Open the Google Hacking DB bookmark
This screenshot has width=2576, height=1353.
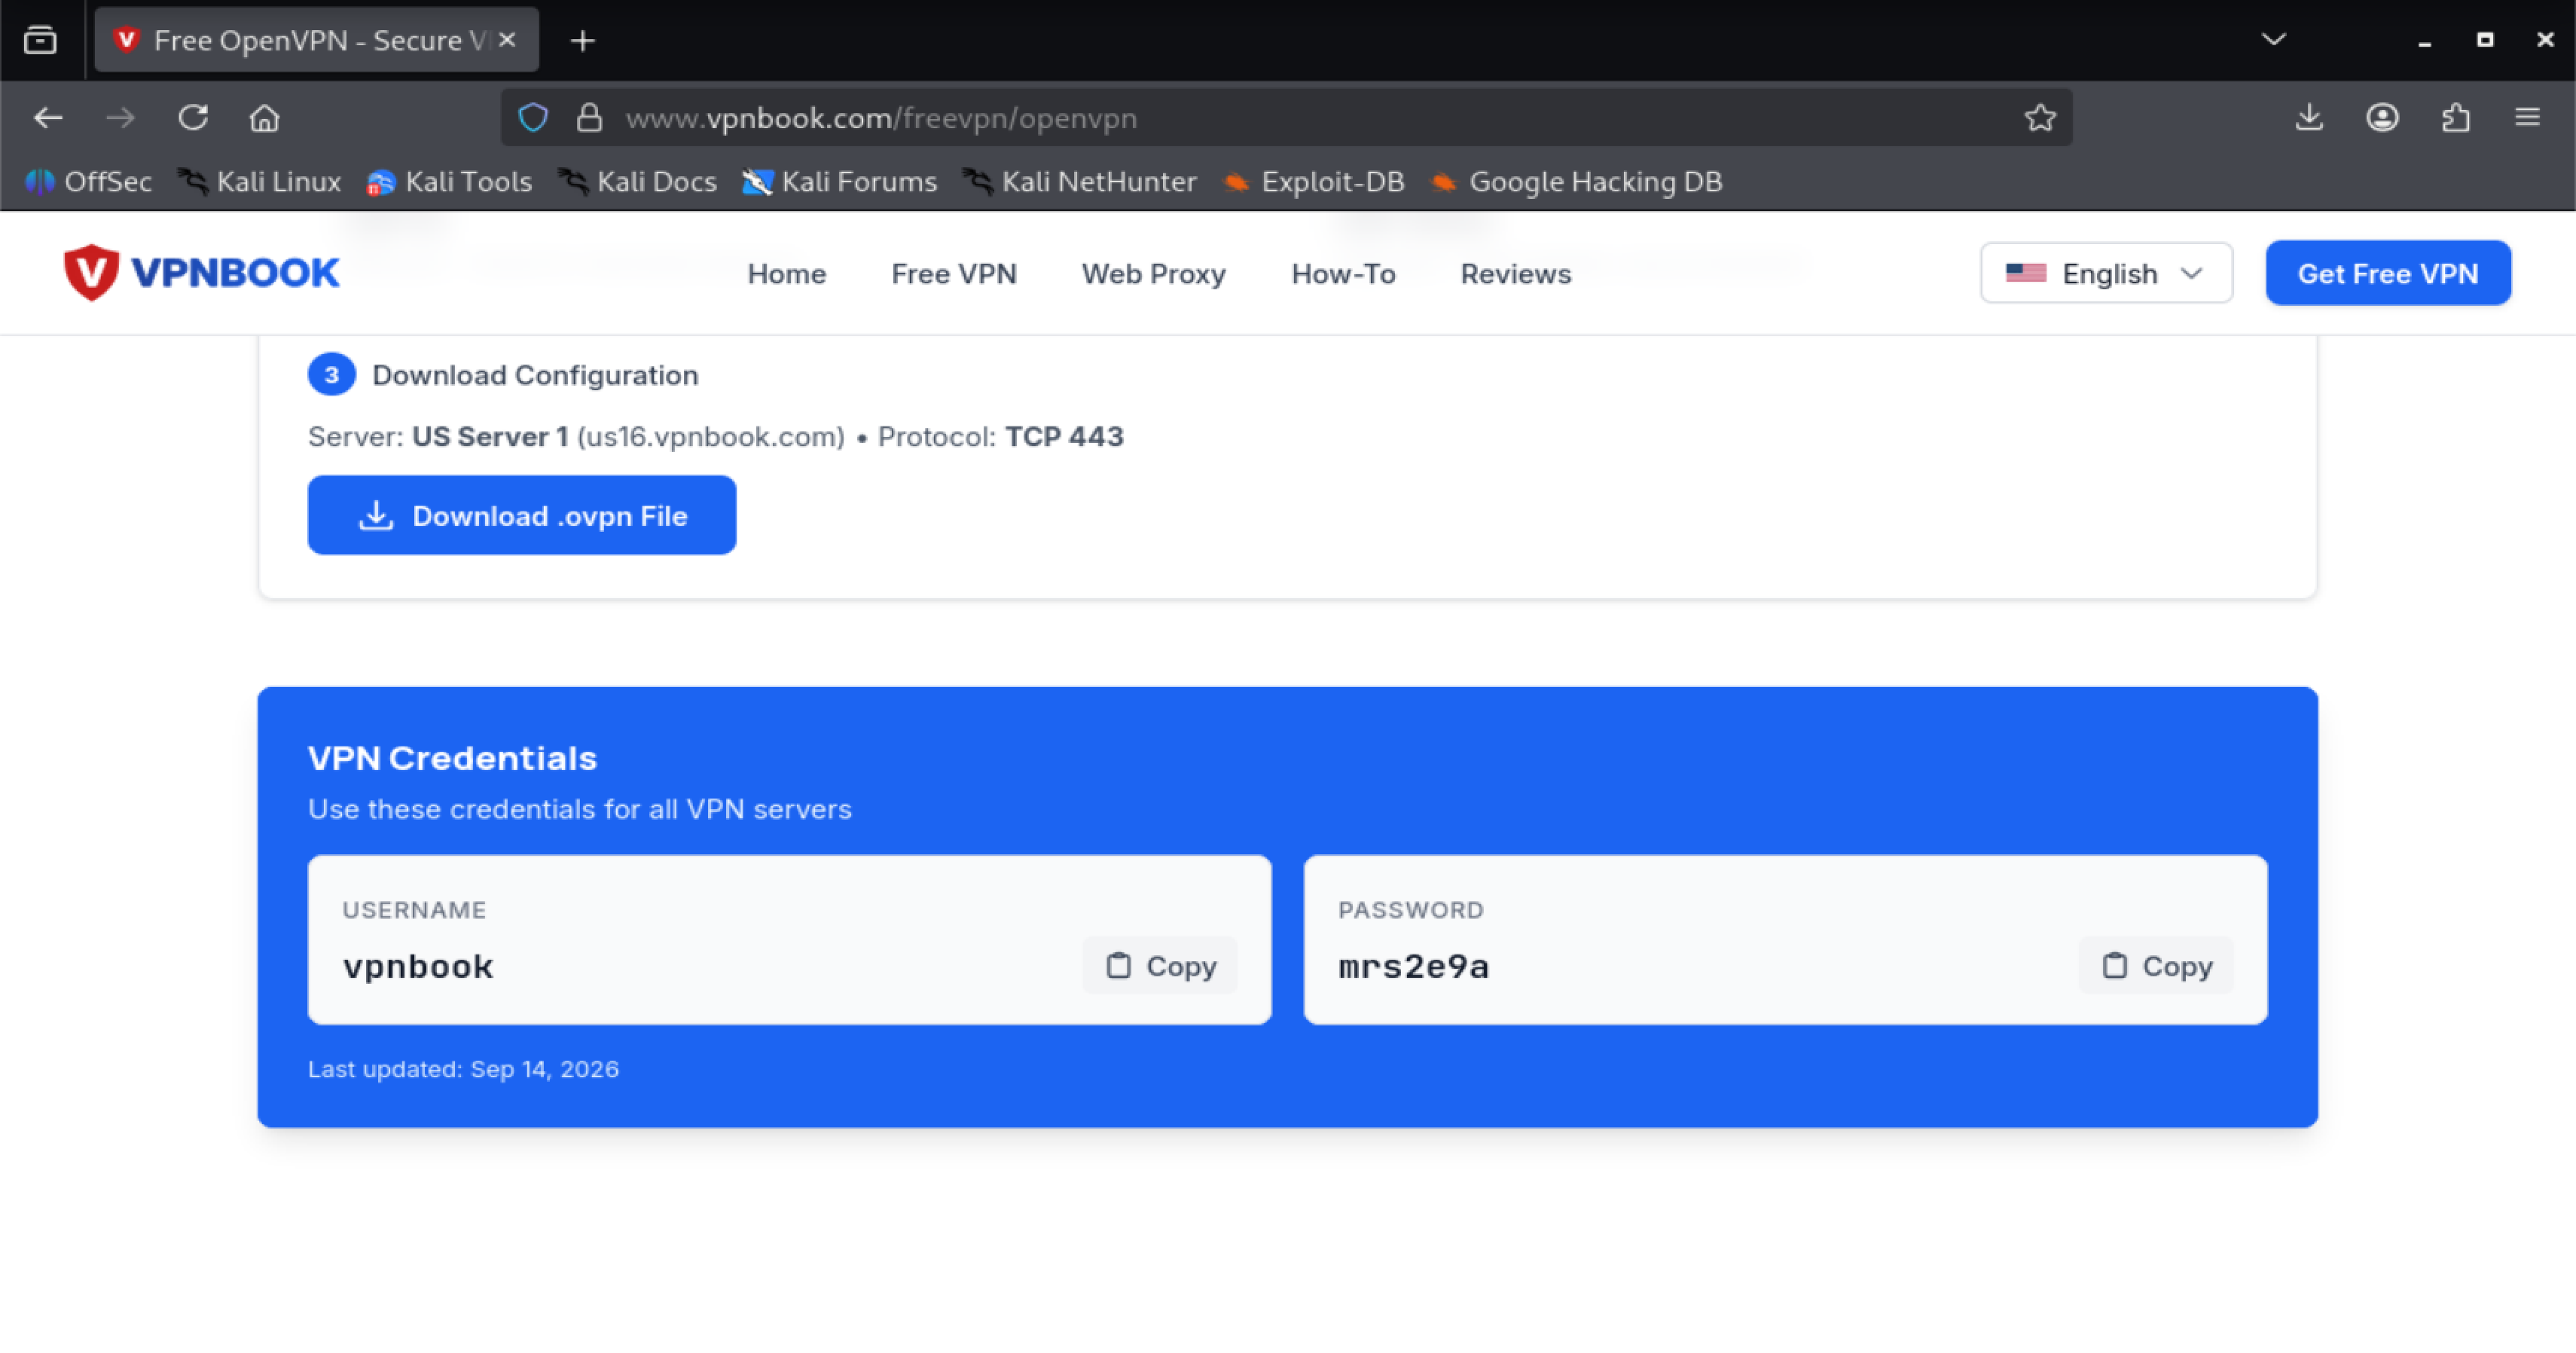[1577, 182]
